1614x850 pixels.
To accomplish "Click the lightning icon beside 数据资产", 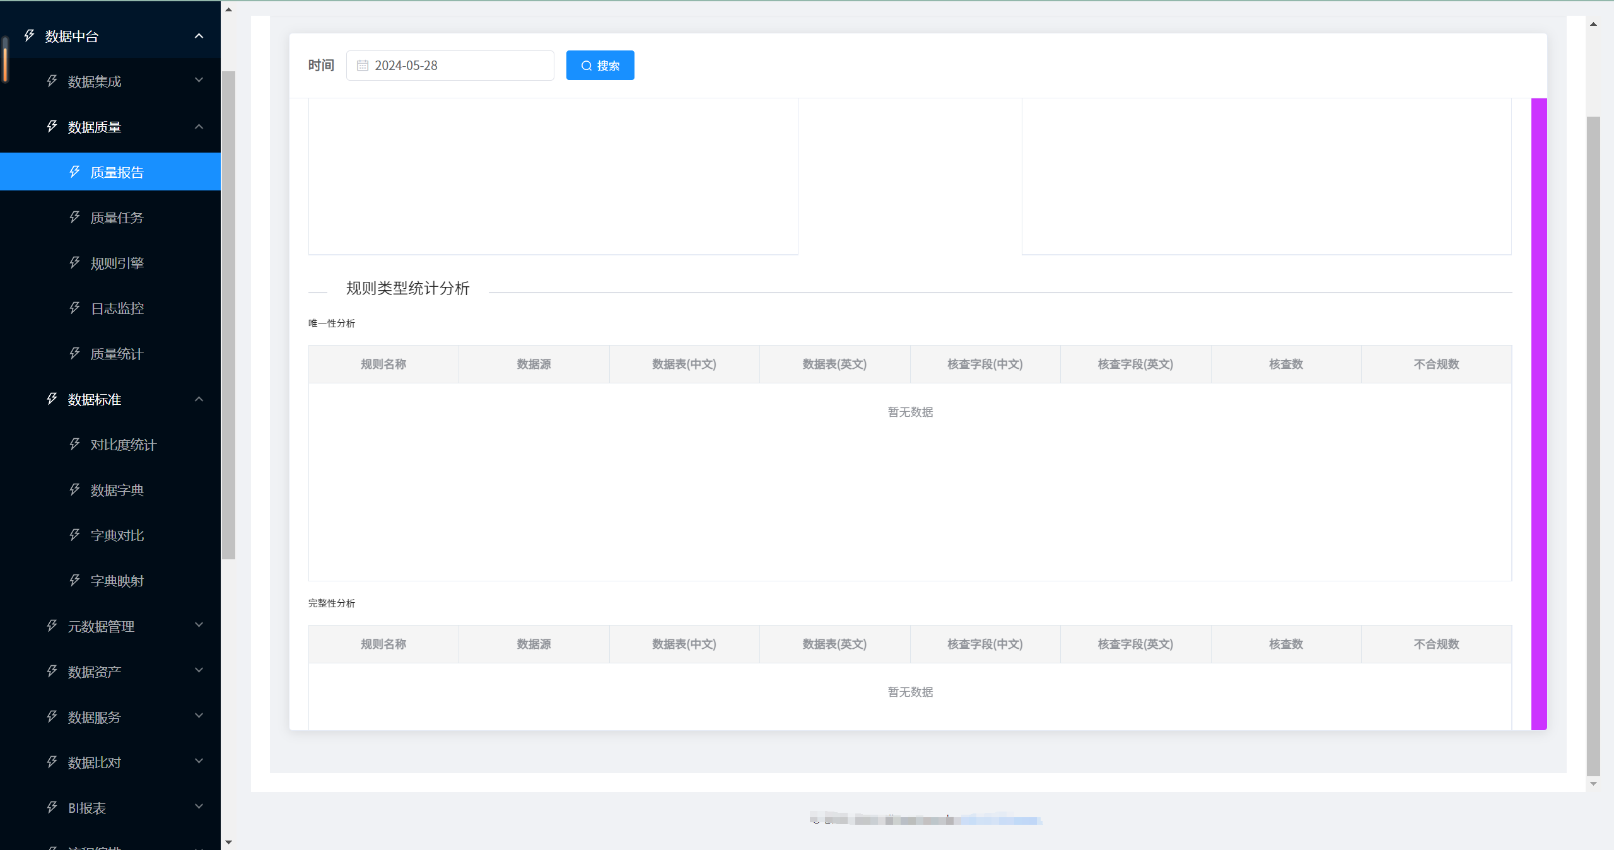I will 52,671.
